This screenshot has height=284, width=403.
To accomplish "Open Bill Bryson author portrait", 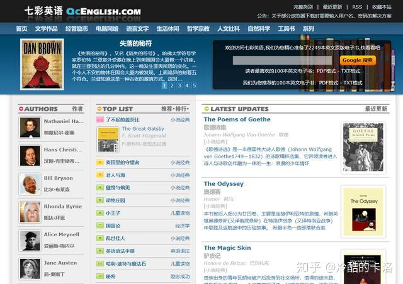I will 30,184.
